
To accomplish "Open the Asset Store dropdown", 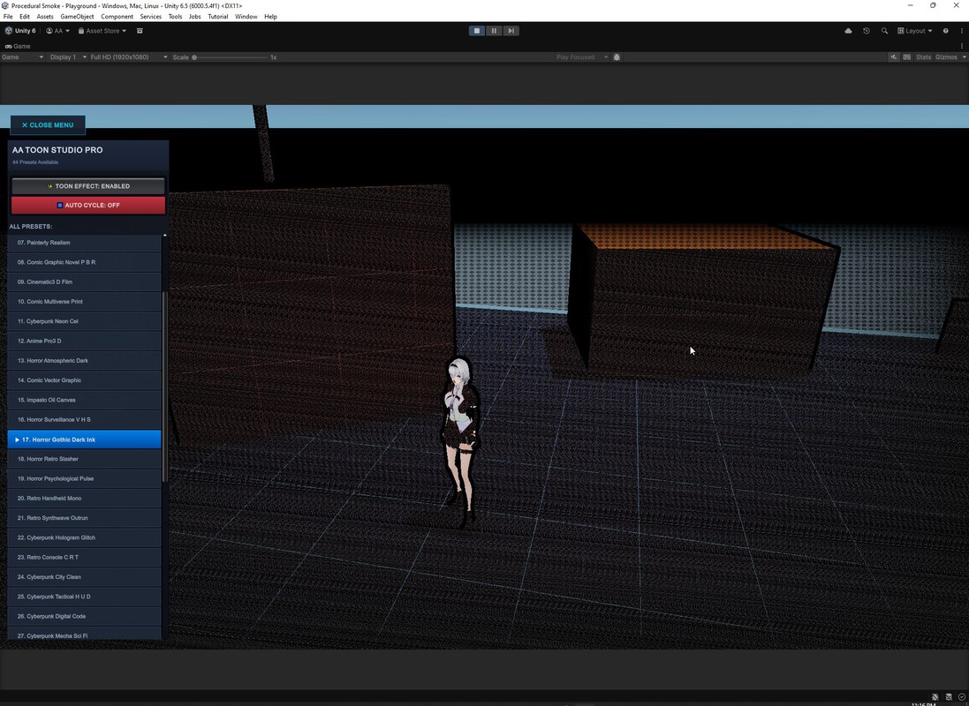I will [102, 31].
